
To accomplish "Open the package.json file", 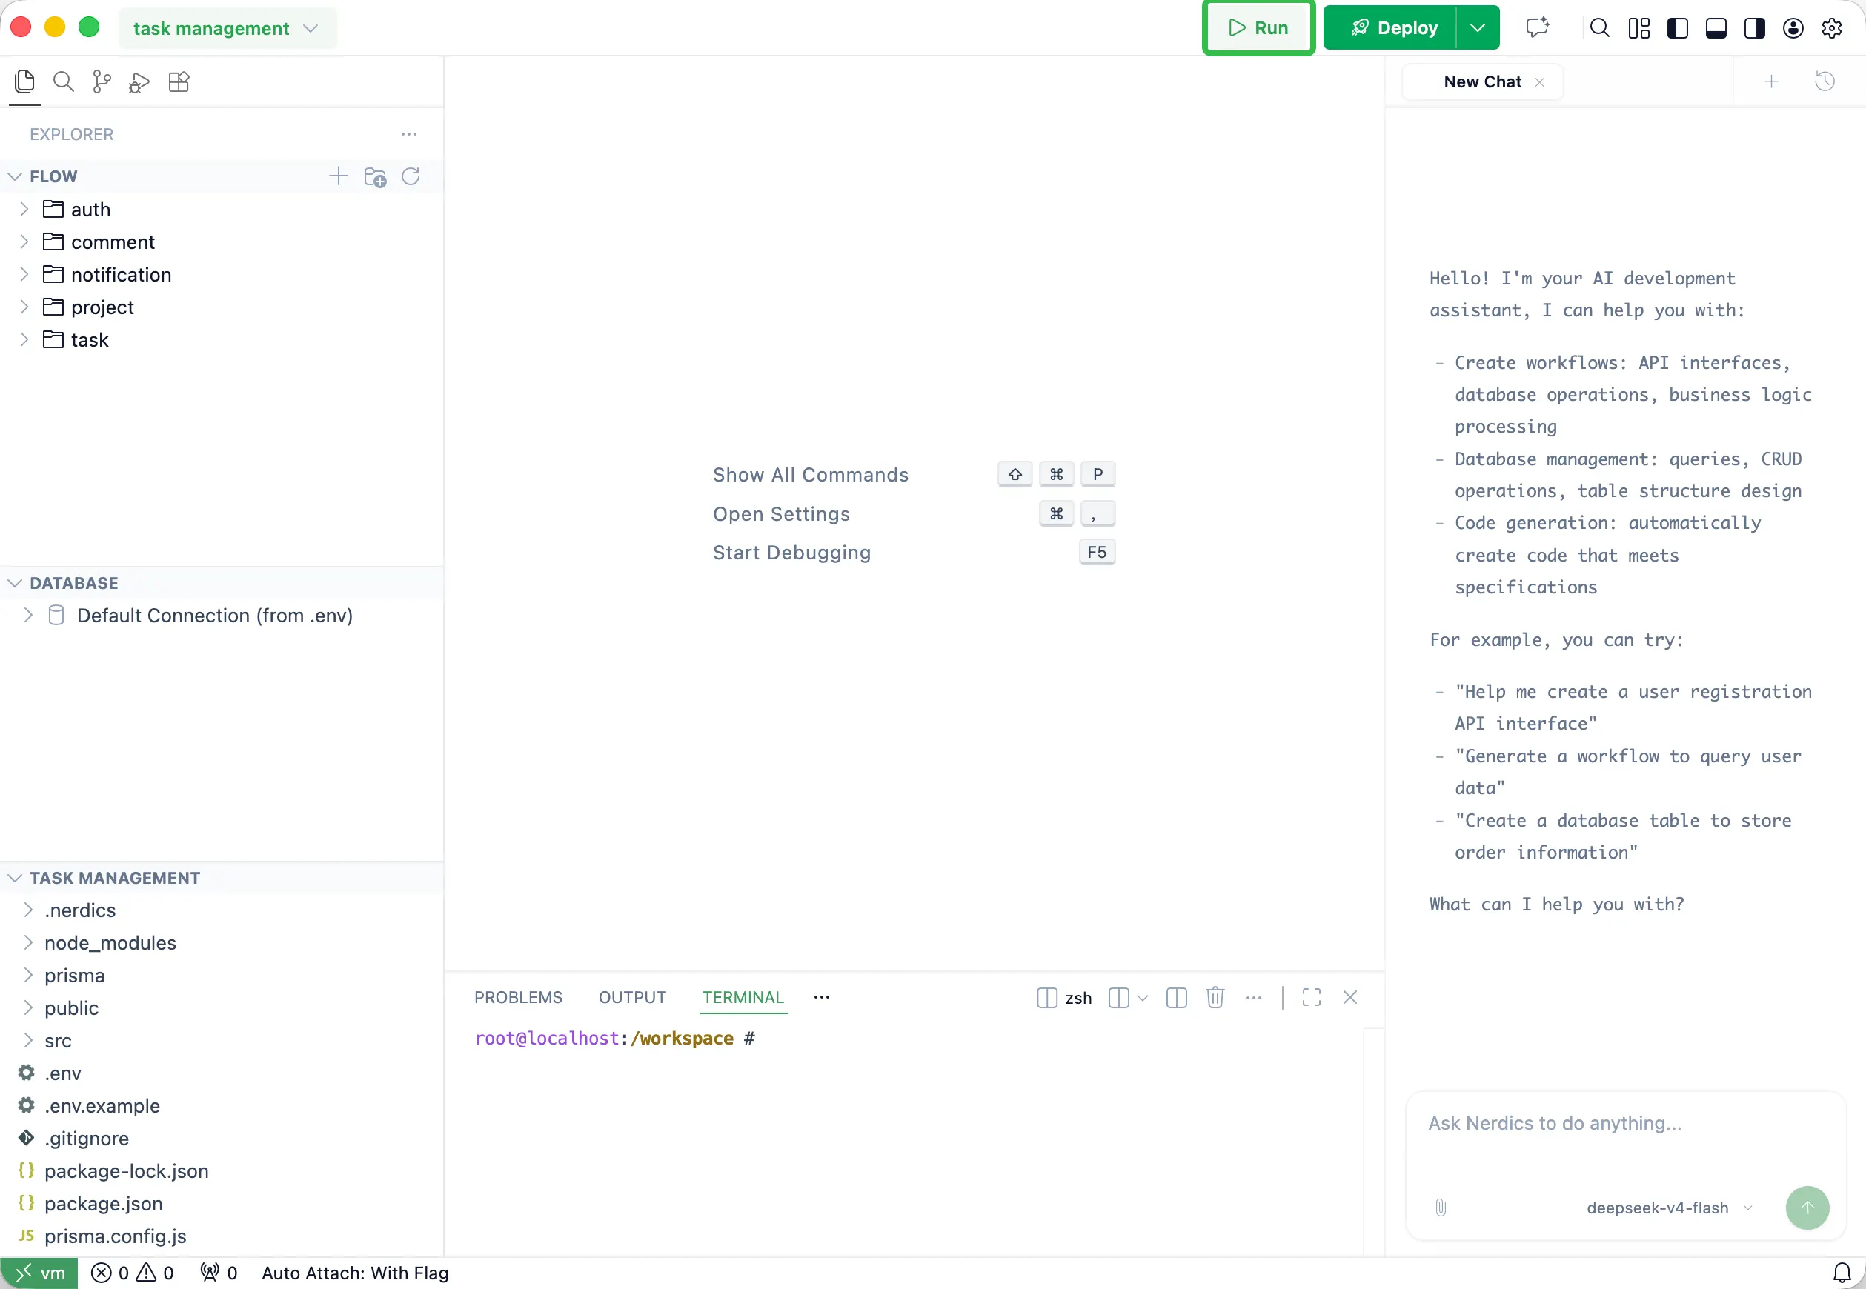I will point(222,1205).
